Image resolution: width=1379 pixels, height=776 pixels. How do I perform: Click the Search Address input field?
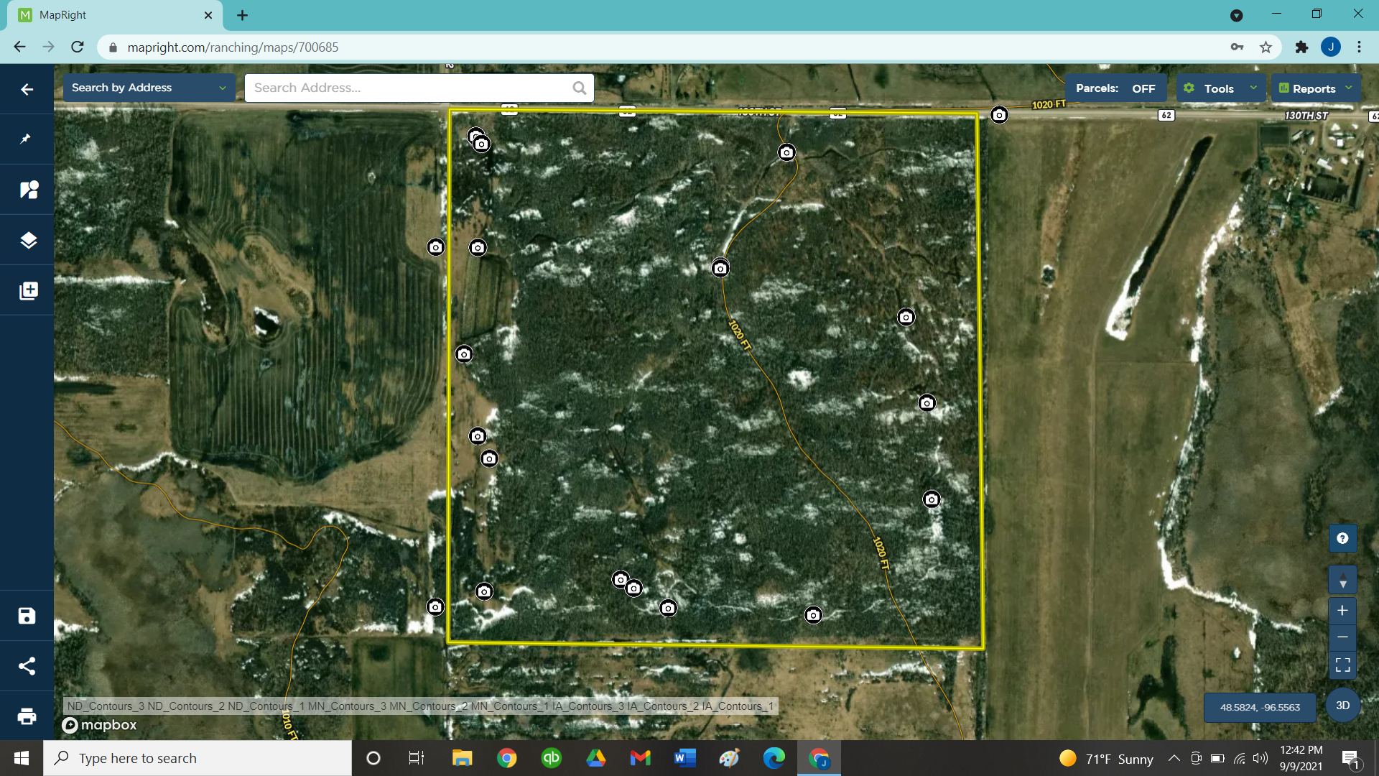pos(409,88)
